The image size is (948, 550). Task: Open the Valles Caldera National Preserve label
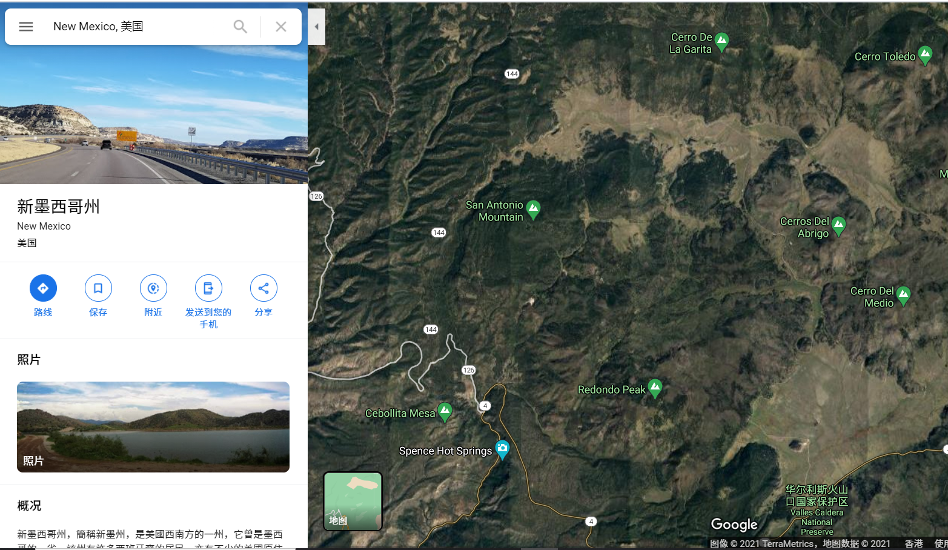point(817,509)
